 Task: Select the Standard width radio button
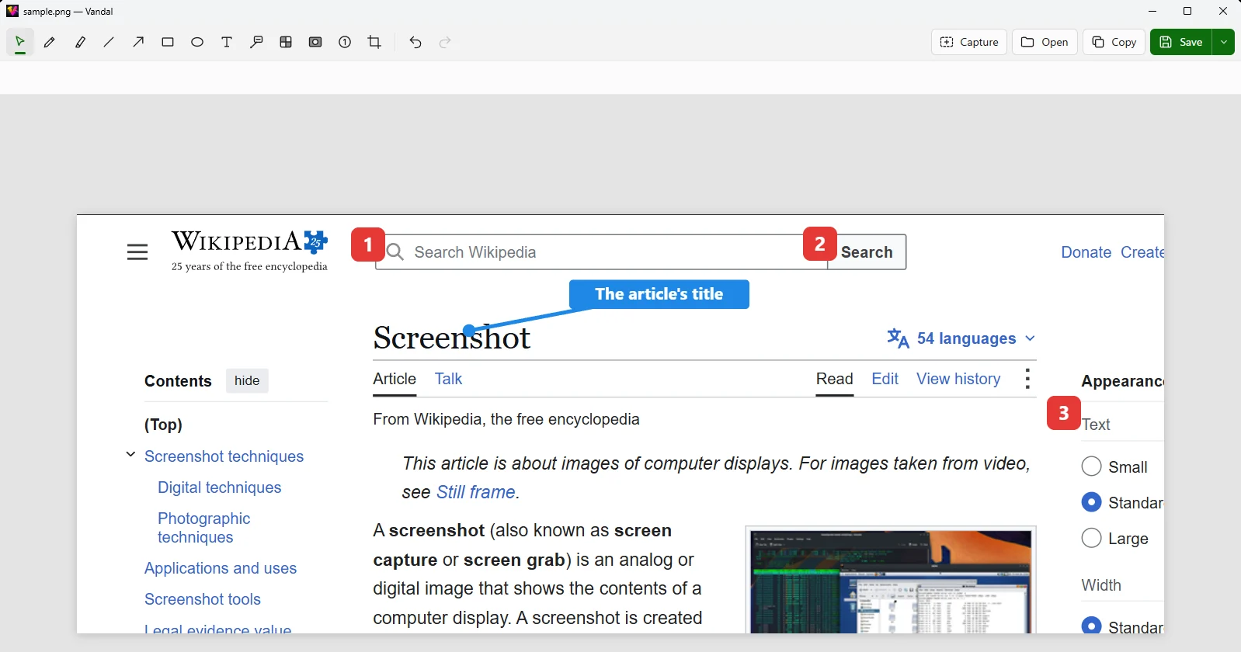(x=1091, y=626)
